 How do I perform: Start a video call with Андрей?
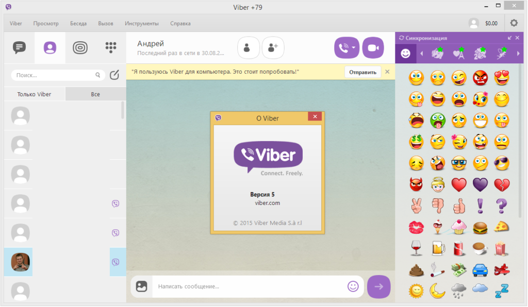[373, 48]
